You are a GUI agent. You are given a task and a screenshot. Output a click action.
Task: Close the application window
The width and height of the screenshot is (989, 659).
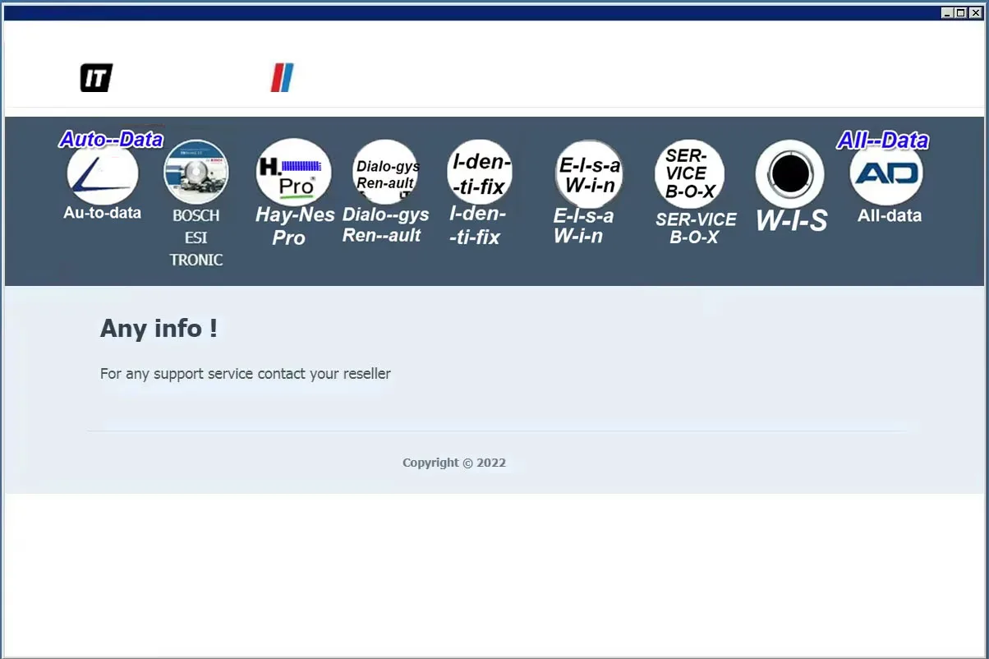975,13
